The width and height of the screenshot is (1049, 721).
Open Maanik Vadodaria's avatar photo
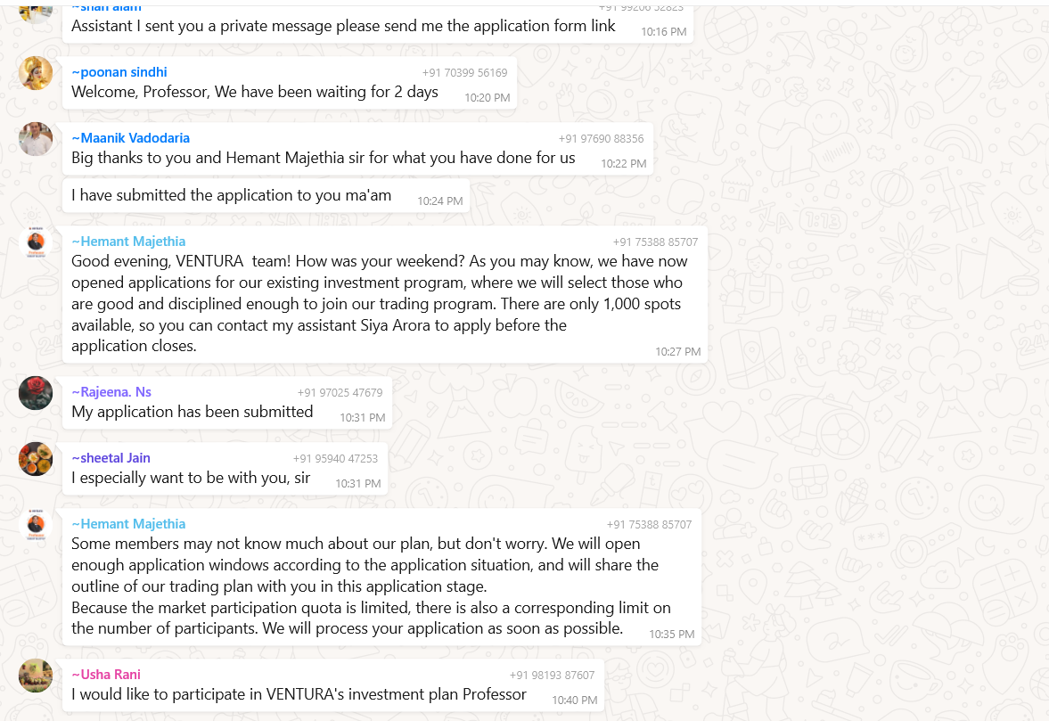(x=36, y=139)
